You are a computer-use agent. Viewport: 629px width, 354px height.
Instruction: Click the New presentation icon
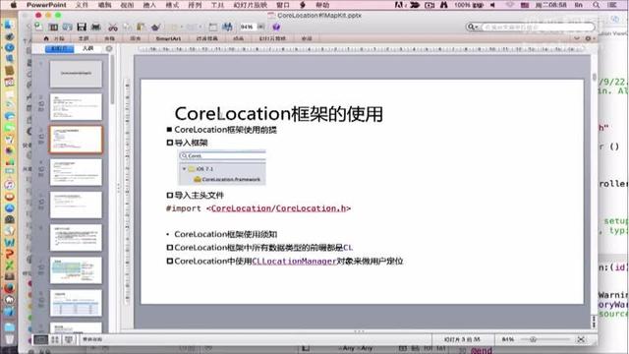[x=39, y=27]
